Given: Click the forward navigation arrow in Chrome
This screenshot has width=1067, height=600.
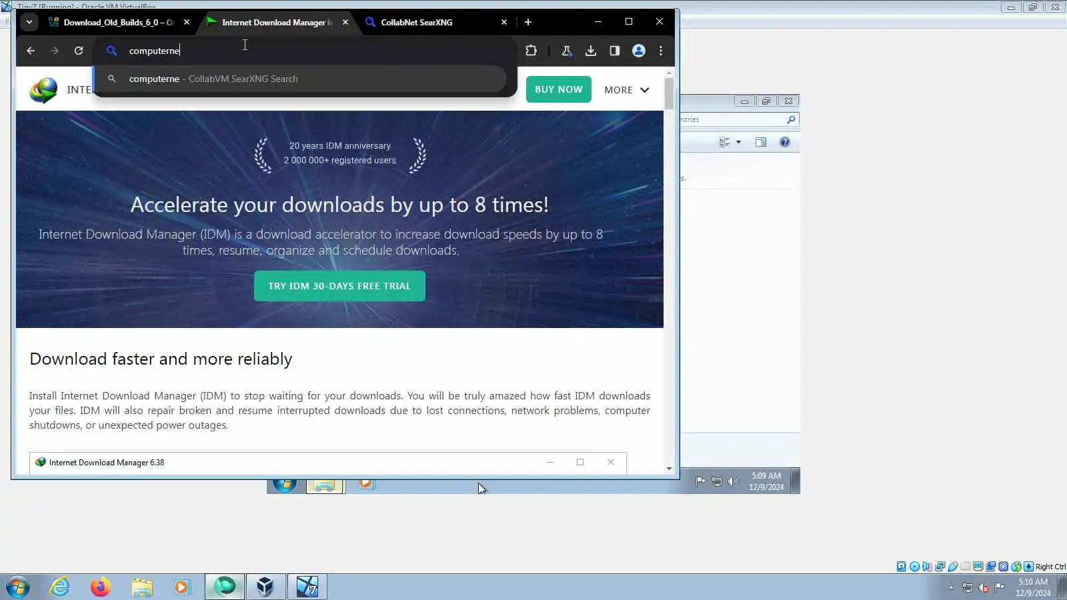Looking at the screenshot, I should pos(55,51).
